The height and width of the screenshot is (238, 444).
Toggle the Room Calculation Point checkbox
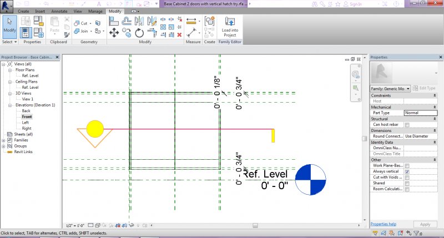pos(407,189)
